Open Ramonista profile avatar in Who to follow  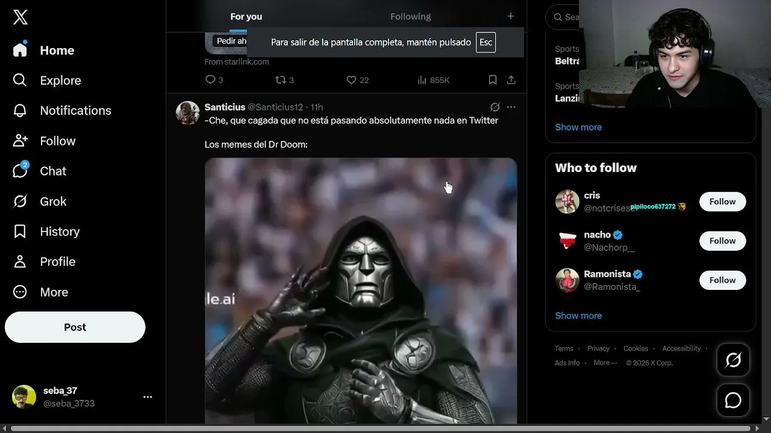pyautogui.click(x=567, y=280)
